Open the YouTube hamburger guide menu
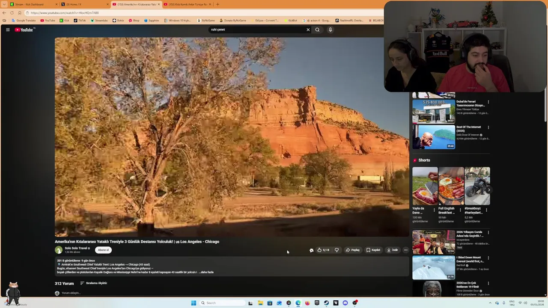 [8, 30]
